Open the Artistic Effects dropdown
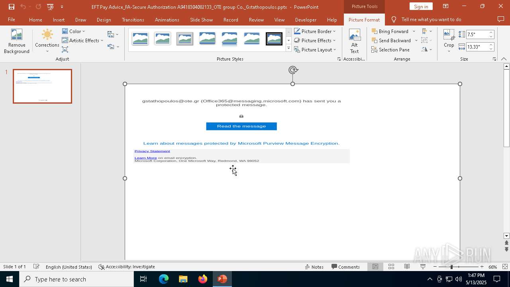 (82, 40)
